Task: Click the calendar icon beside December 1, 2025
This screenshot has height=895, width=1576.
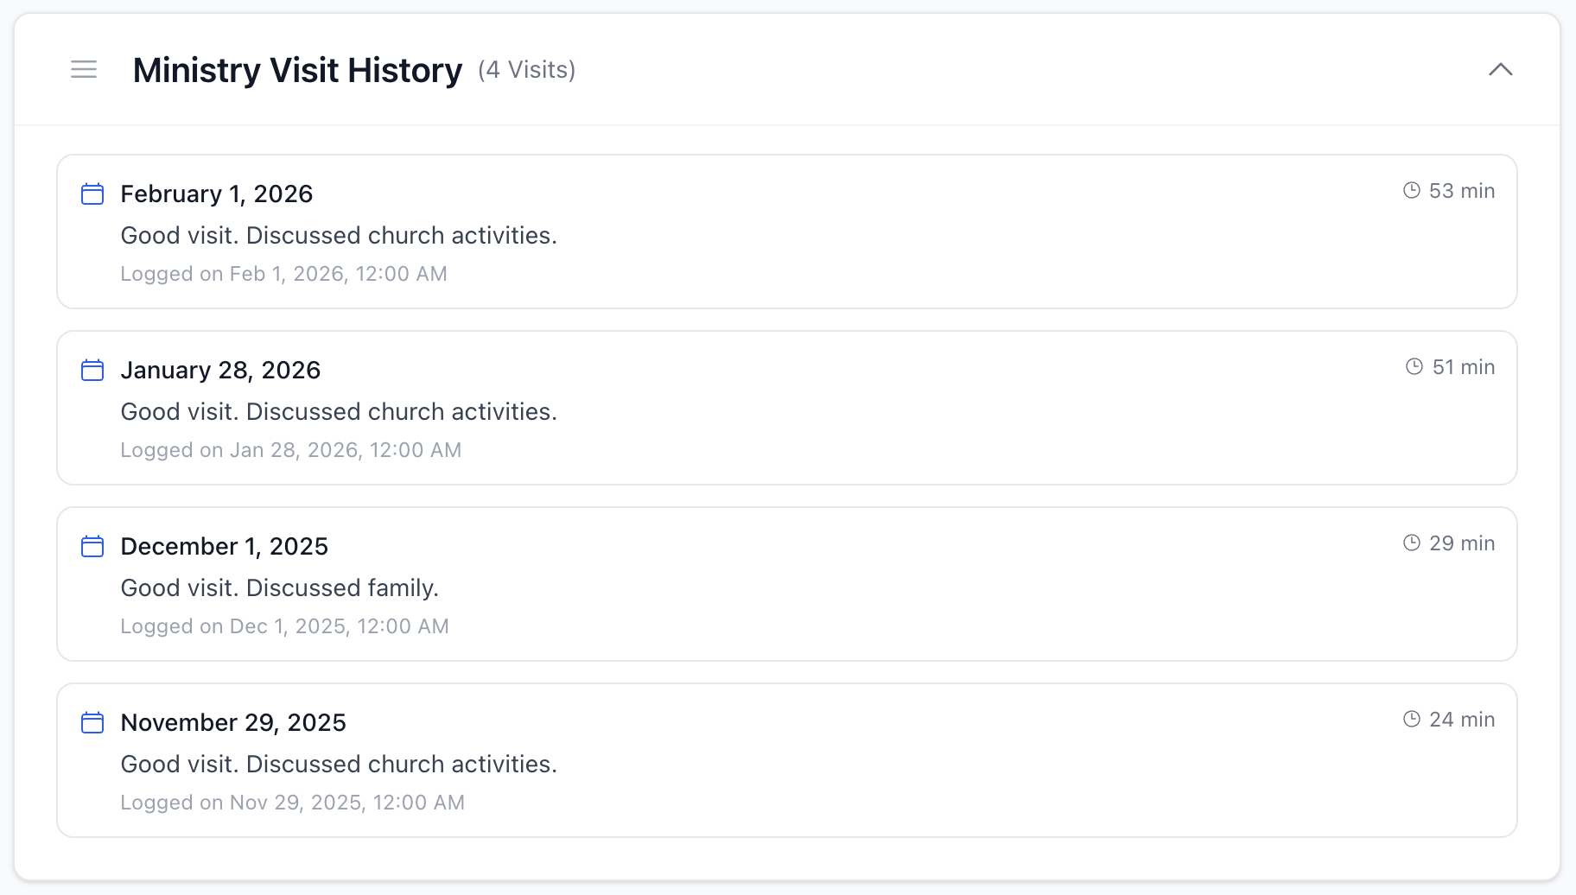Action: click(x=92, y=547)
